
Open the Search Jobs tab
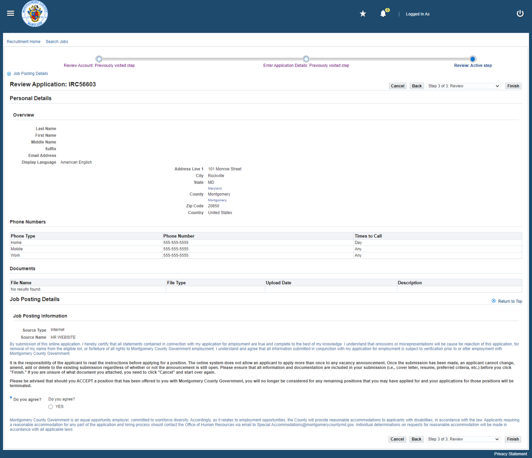click(x=57, y=42)
